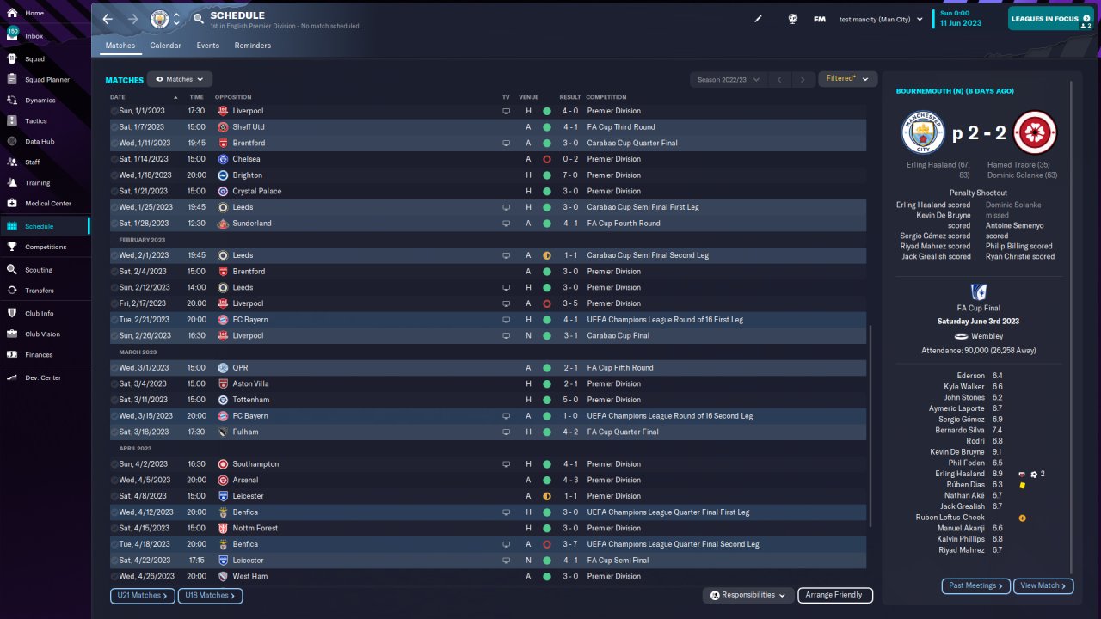This screenshot has width=1101, height=619.
Task: Open the Responsibilities dropdown
Action: 747,595
